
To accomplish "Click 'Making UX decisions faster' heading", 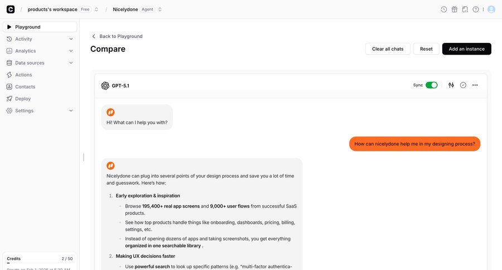I will (146, 256).
